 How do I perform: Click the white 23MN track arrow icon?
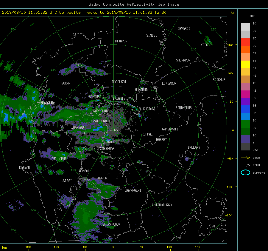[245, 165]
